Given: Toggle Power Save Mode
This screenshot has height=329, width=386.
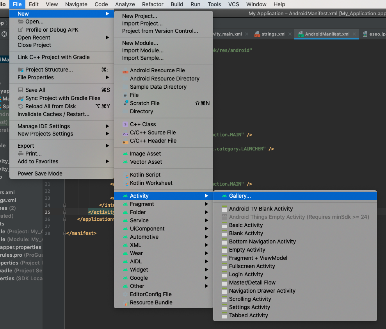Looking at the screenshot, I should pos(40,173).
